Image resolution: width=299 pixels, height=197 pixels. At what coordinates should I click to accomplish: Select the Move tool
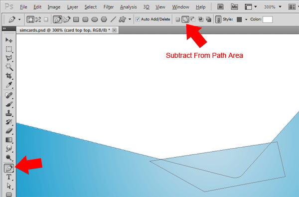pos(9,40)
